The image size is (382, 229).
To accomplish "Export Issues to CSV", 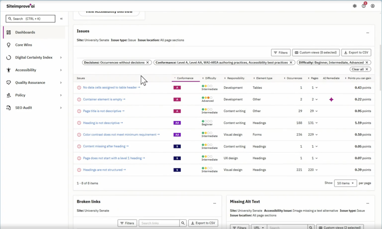I will [356, 52].
